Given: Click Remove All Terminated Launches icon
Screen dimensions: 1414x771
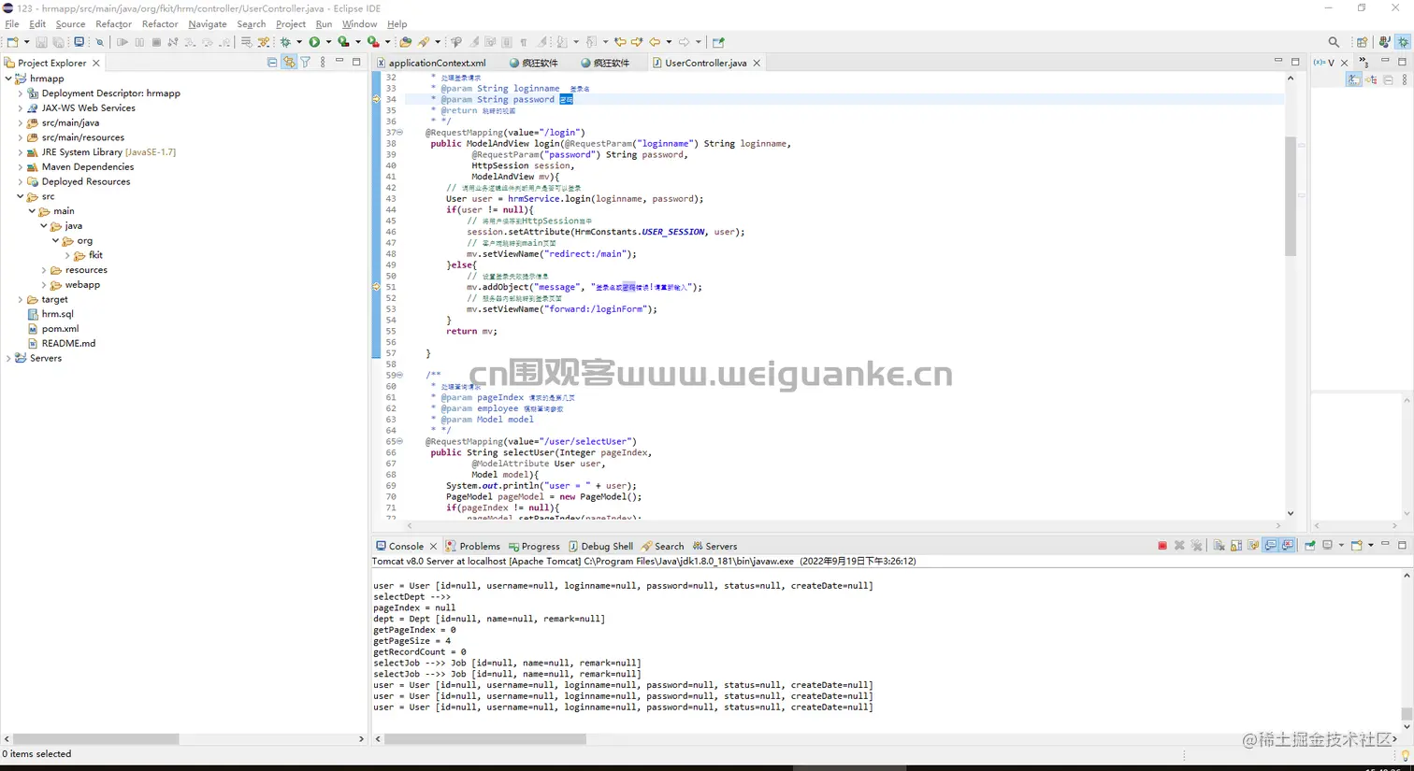Looking at the screenshot, I should pos(1196,546).
